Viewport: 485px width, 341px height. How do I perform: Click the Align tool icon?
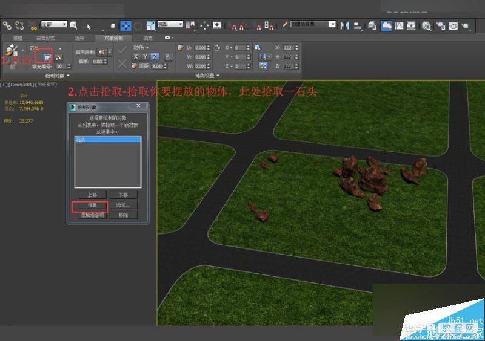coord(358,25)
